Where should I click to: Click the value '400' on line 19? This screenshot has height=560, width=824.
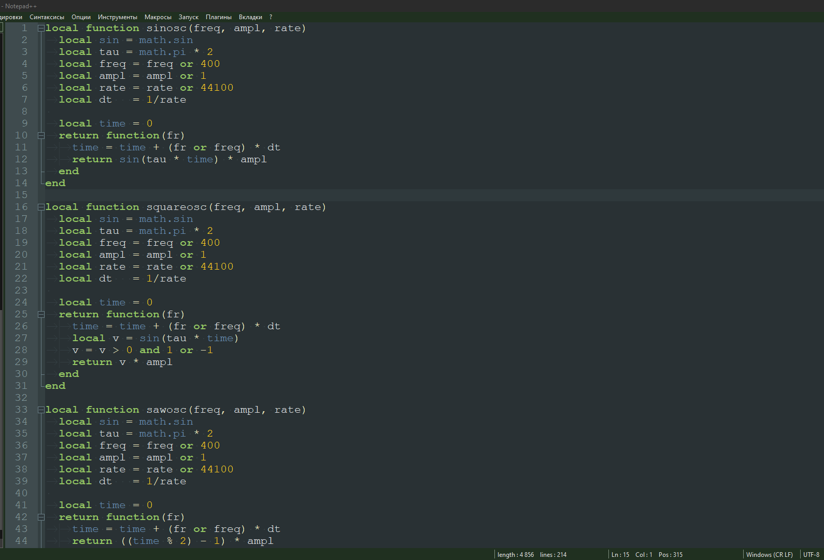[210, 243]
